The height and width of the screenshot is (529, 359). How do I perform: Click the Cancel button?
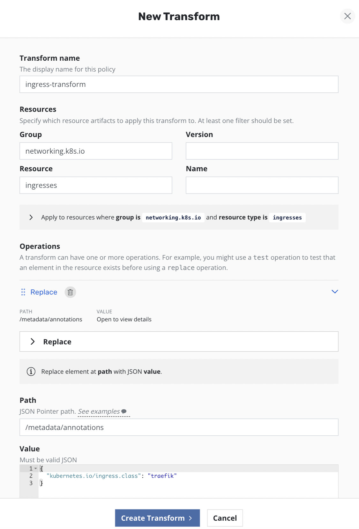[225, 518]
